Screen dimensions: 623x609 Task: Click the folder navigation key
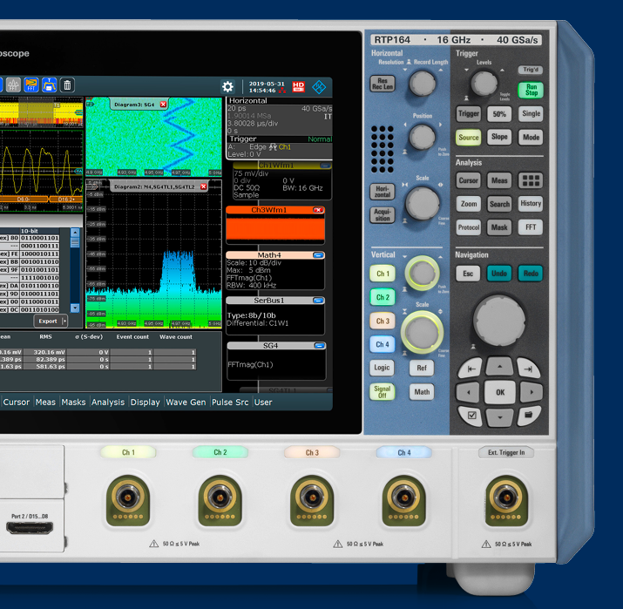click(528, 415)
